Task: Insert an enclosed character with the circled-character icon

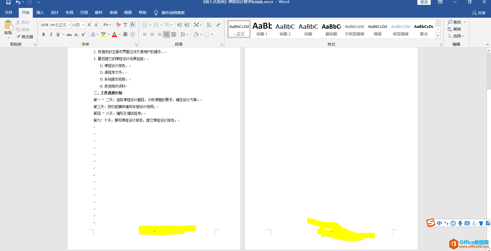Action: (x=133, y=34)
